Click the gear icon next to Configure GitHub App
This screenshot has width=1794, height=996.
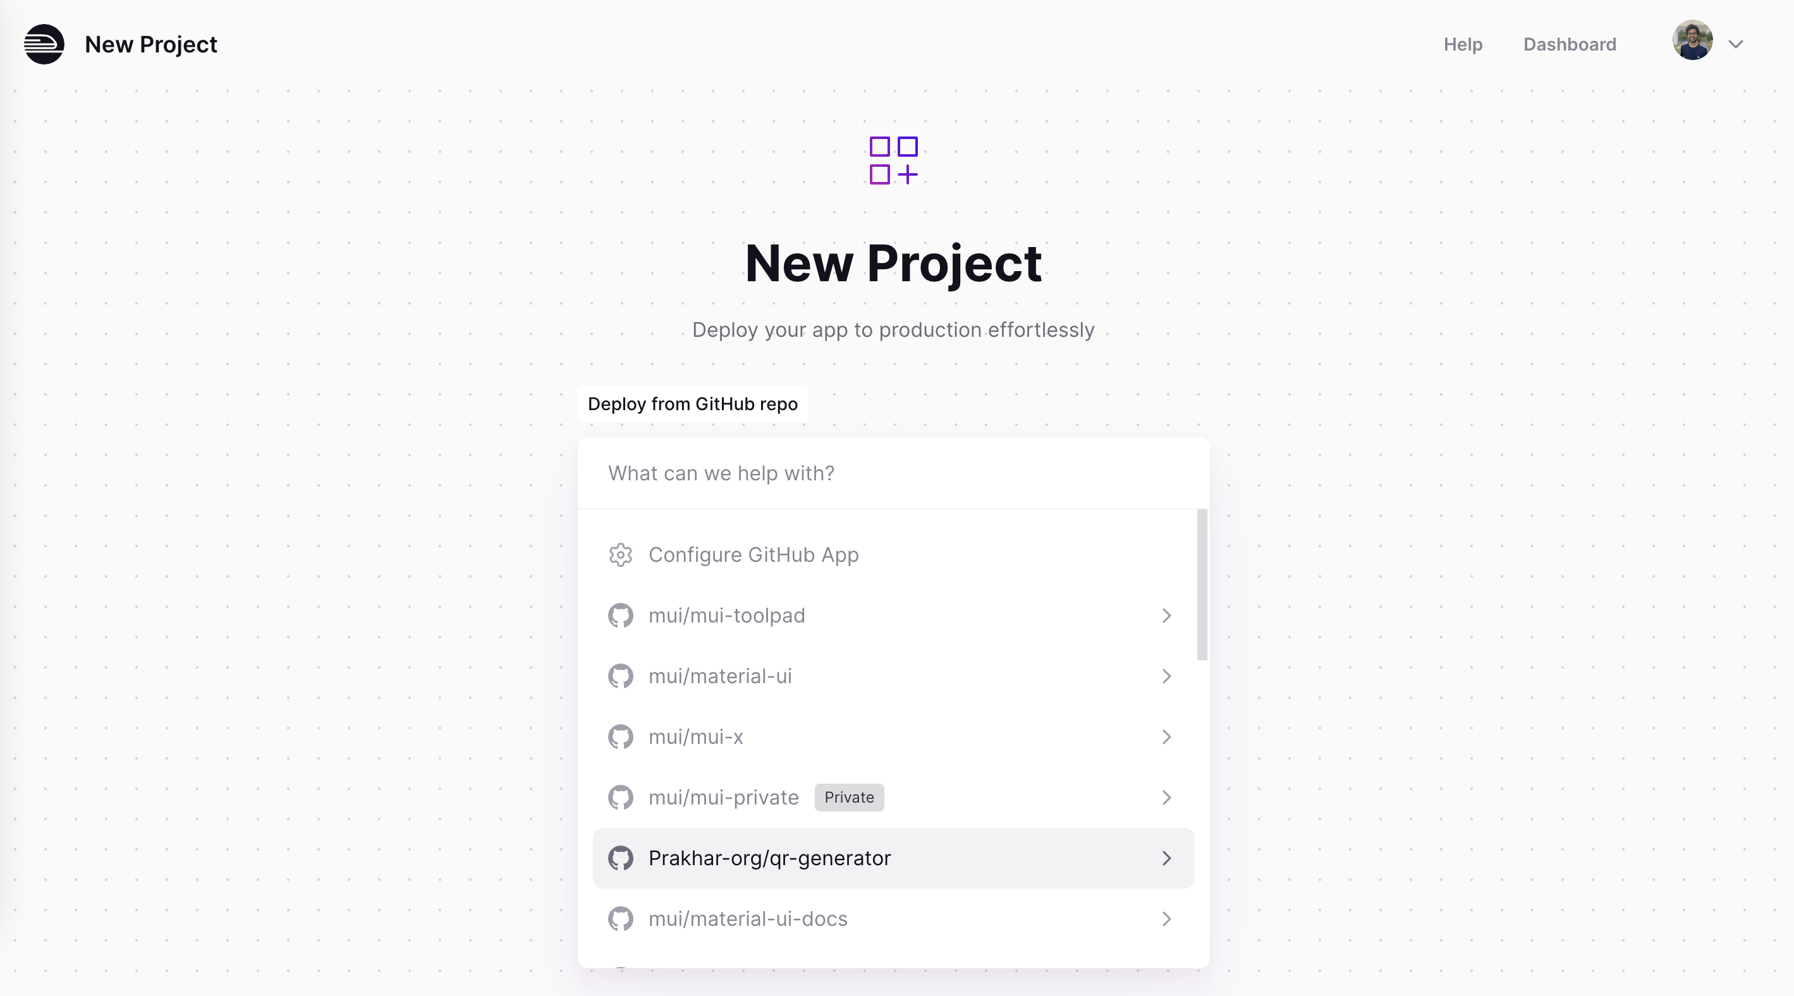[x=621, y=555]
